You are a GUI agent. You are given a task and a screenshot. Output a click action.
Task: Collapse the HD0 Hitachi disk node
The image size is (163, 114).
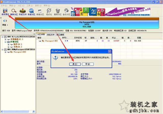[x=2, y=37]
